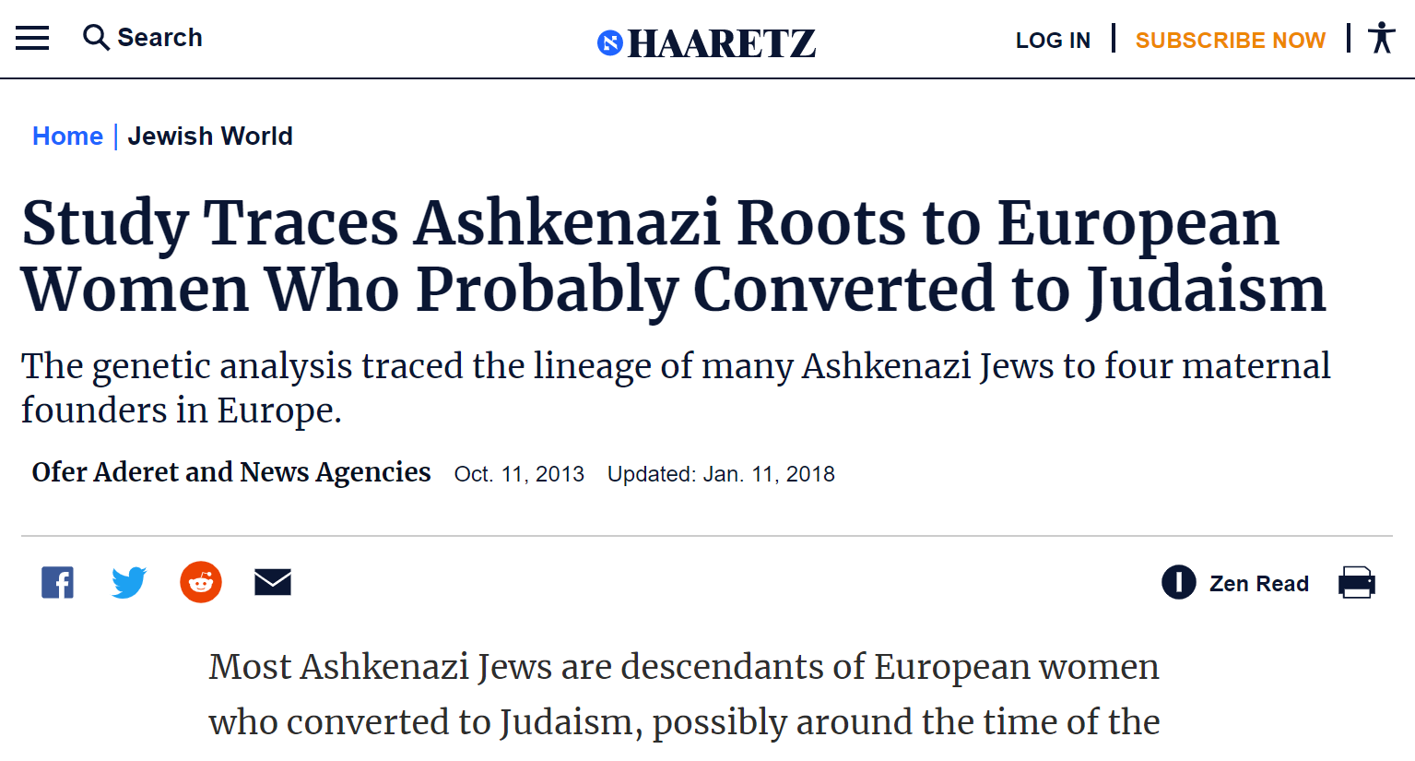Click the article headline
Image resolution: width=1415 pixels, height=761 pixels.
point(673,256)
